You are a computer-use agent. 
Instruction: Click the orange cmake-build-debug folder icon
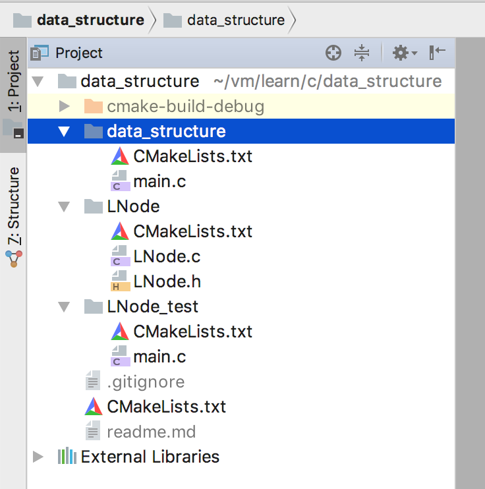click(94, 106)
